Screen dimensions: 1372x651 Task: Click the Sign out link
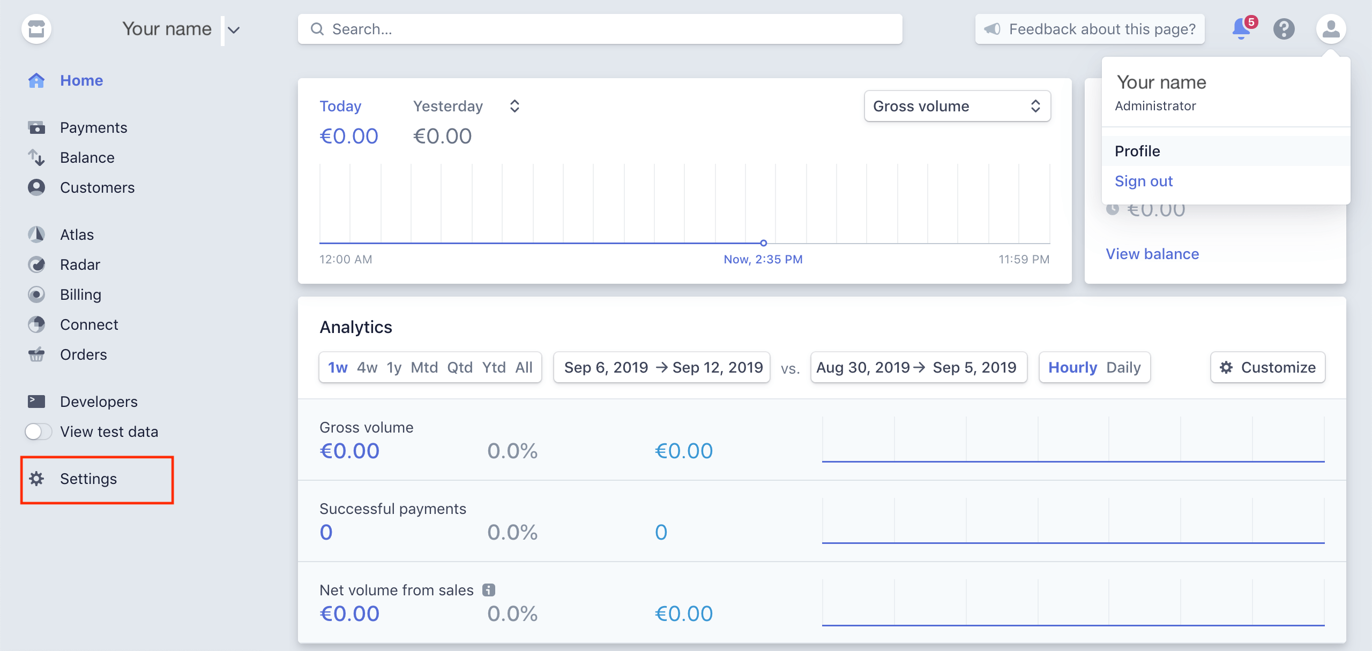[x=1143, y=181]
